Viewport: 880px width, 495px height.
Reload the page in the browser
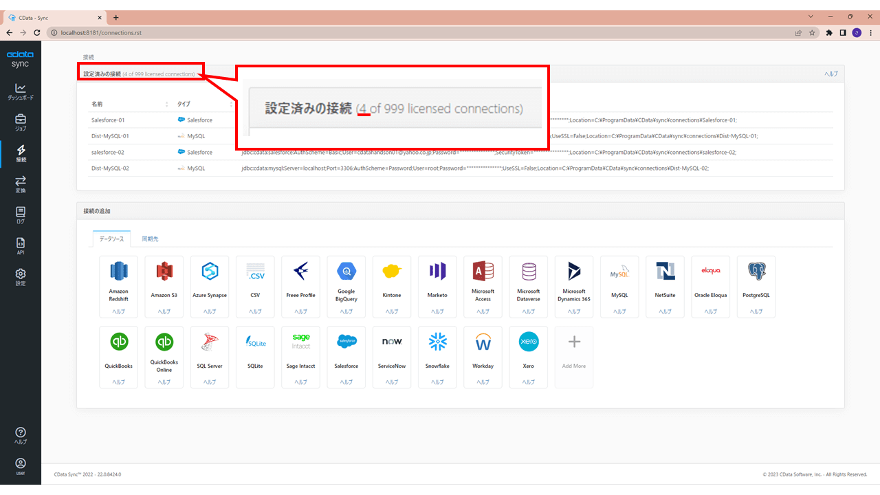tap(38, 32)
